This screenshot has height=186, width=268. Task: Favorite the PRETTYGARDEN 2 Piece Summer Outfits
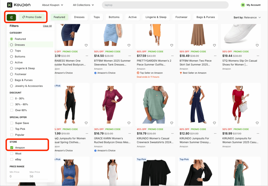coord(172,45)
